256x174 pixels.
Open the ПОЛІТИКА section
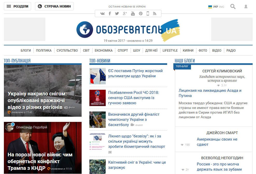pos(44,51)
